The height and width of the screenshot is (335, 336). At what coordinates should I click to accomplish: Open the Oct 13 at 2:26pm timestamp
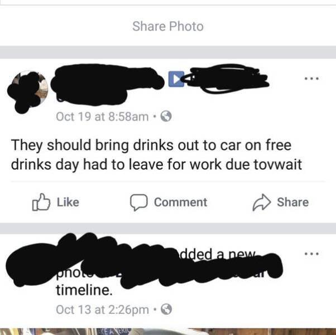[x=102, y=310]
